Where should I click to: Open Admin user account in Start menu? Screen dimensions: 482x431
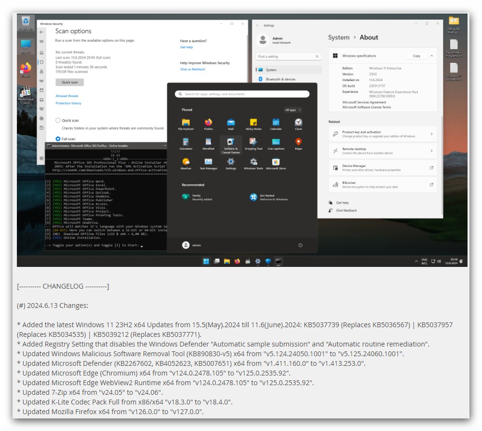(192, 245)
